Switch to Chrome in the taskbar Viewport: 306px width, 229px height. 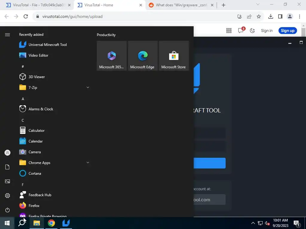point(51,223)
